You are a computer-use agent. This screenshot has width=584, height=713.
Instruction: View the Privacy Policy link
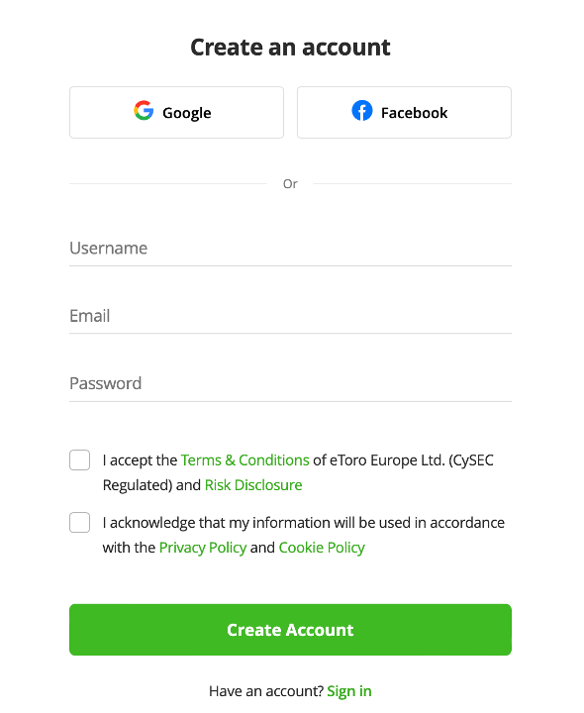203,548
